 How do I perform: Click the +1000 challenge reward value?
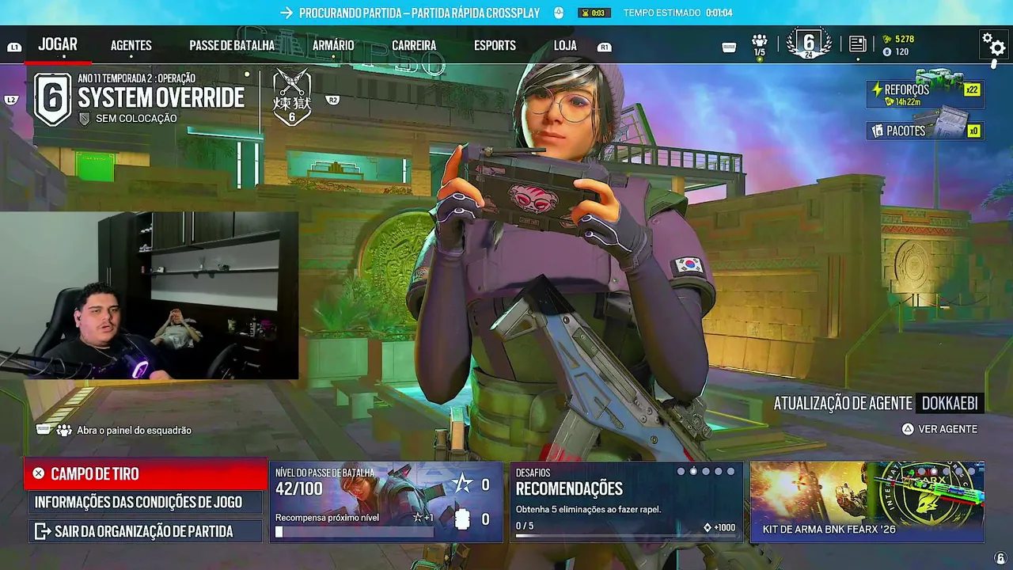click(724, 527)
